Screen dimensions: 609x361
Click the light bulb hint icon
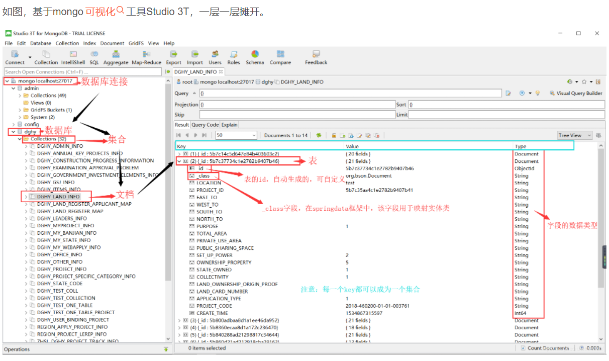pos(537,93)
